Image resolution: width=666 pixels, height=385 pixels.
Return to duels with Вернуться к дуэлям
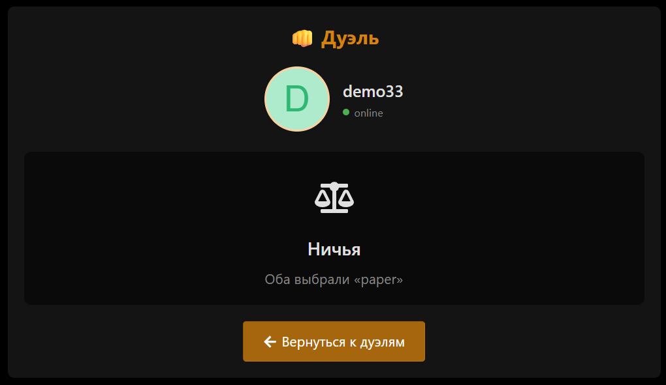click(x=334, y=341)
